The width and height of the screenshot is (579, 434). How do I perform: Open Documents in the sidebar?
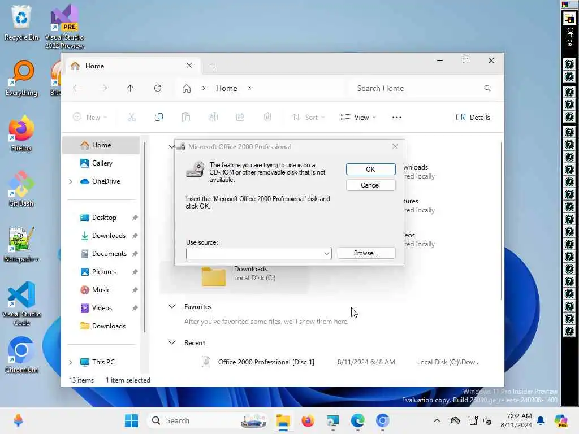(x=103, y=254)
